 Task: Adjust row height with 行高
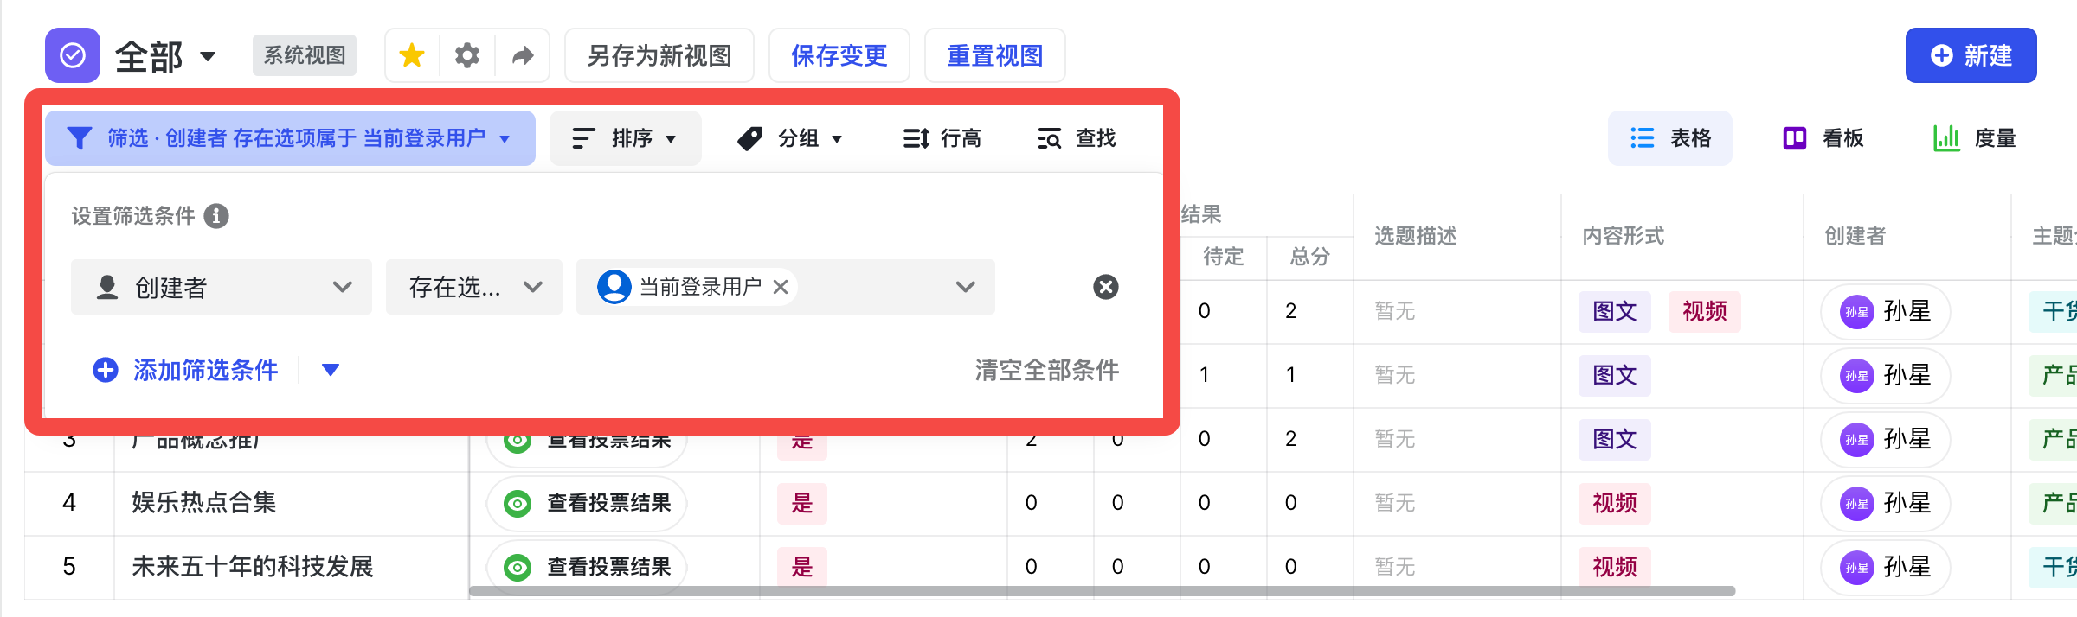coord(942,138)
